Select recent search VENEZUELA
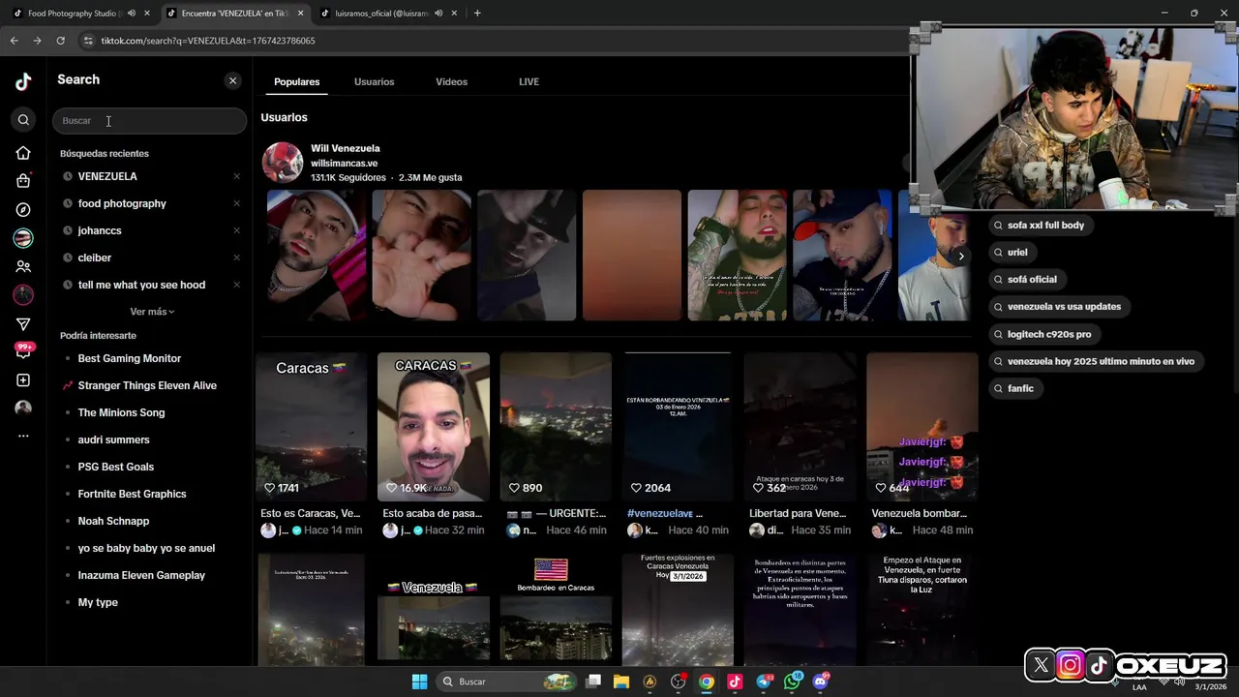The width and height of the screenshot is (1239, 697). (107, 176)
